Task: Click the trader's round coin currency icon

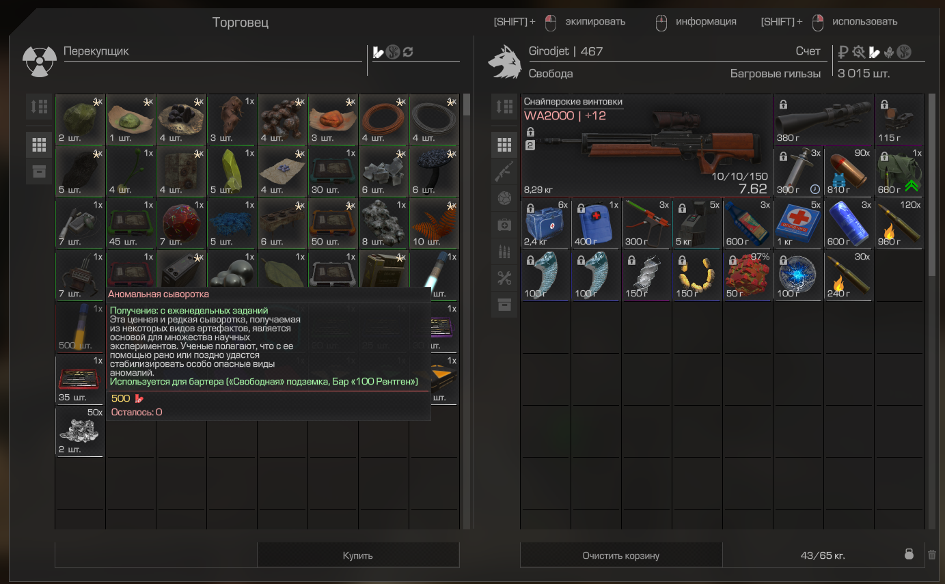Action: 393,52
